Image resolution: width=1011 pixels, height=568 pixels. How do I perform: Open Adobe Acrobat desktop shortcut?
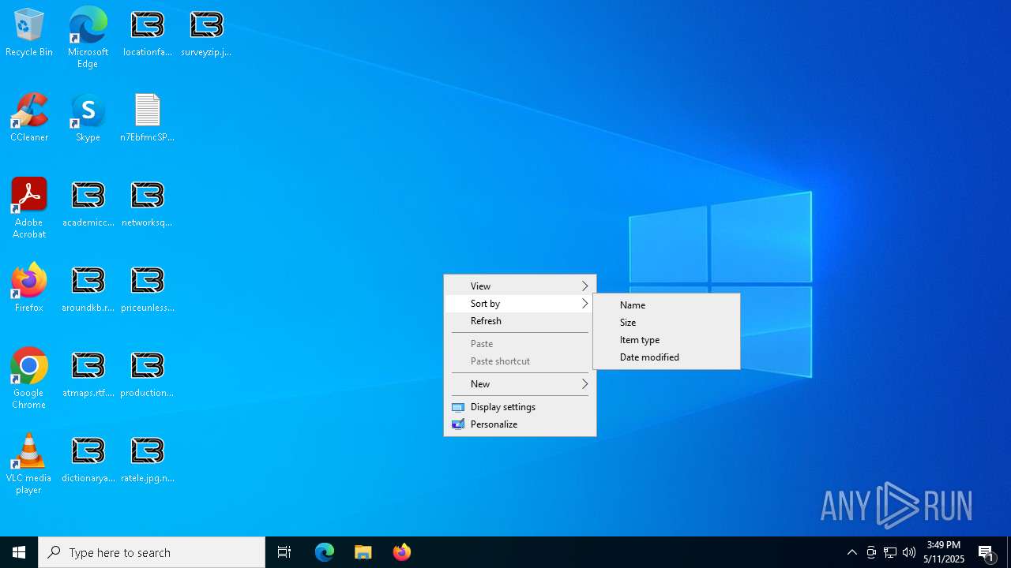pyautogui.click(x=29, y=208)
